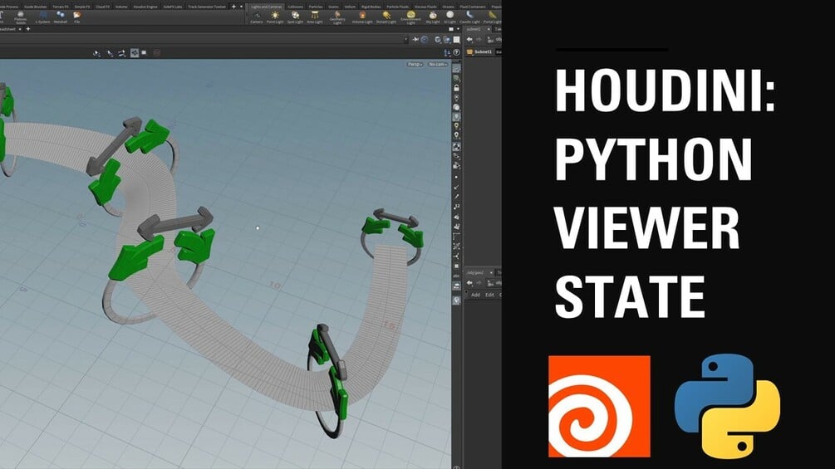Open the Grains shelf tab
This screenshot has width=835, height=469.
tap(333, 7)
